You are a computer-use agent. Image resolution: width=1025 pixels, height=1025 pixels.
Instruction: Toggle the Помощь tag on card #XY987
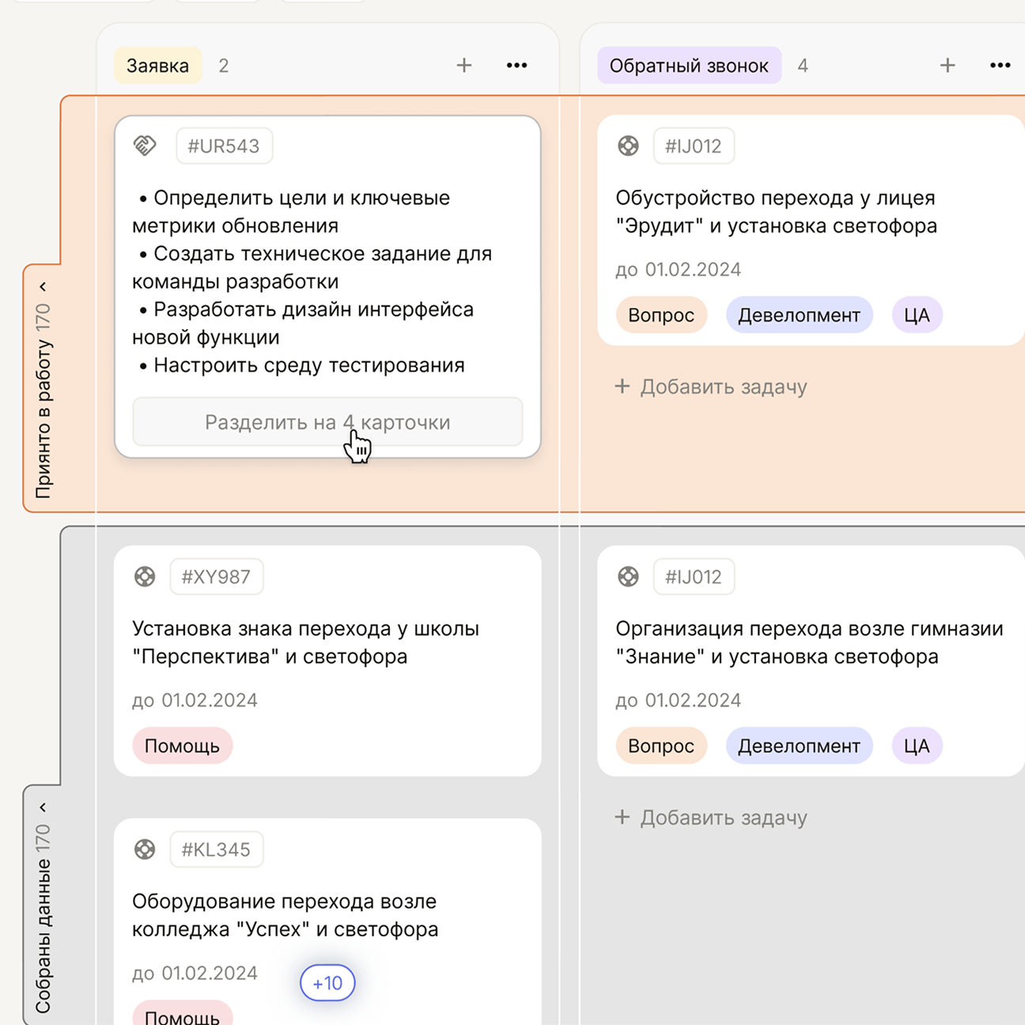point(182,745)
